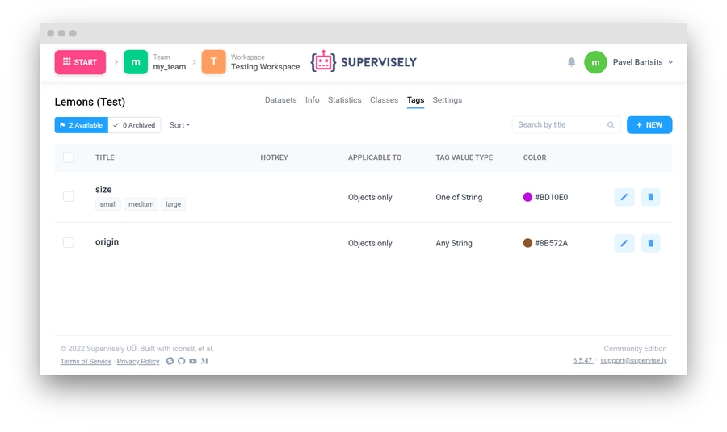The width and height of the screenshot is (727, 432).
Task: Switch to the Classes tab
Action: pyautogui.click(x=384, y=100)
